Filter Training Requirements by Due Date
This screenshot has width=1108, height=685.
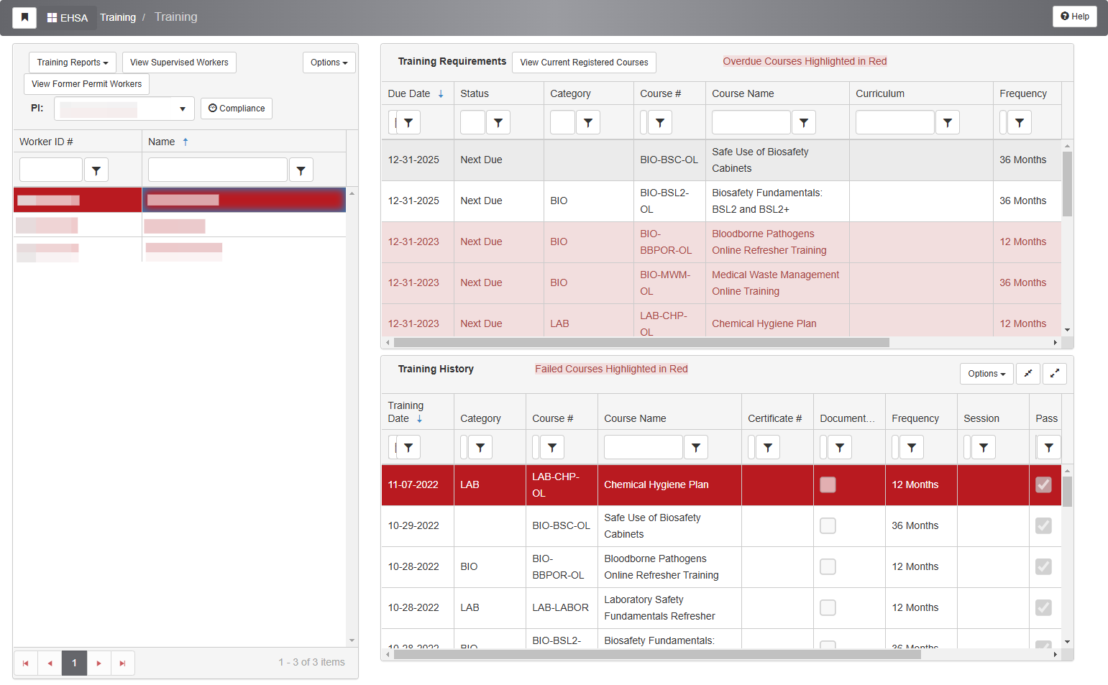(x=408, y=122)
